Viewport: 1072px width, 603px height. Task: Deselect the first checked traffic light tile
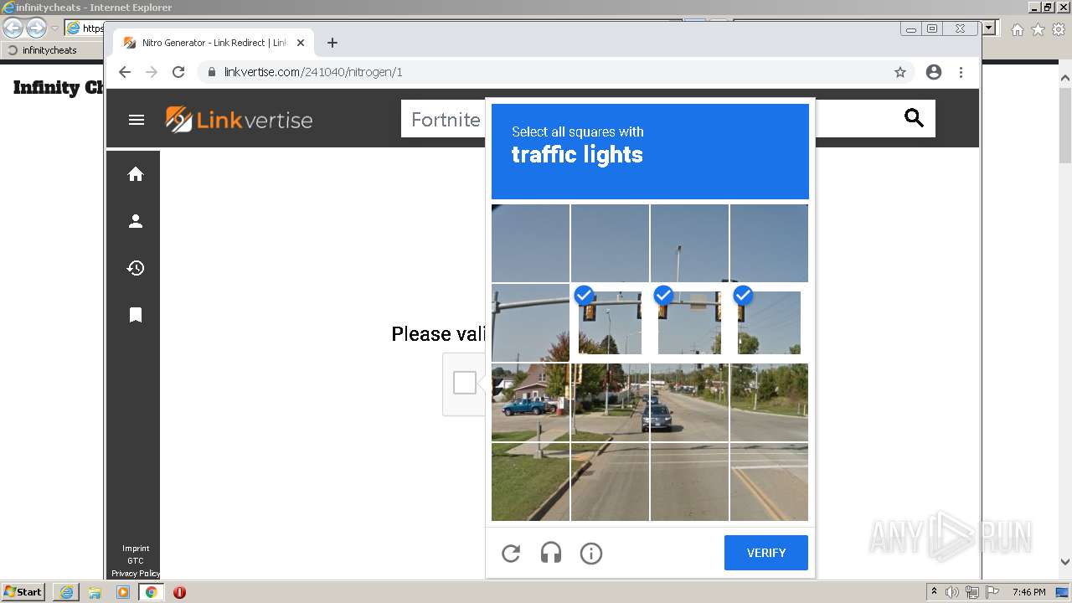pos(610,323)
